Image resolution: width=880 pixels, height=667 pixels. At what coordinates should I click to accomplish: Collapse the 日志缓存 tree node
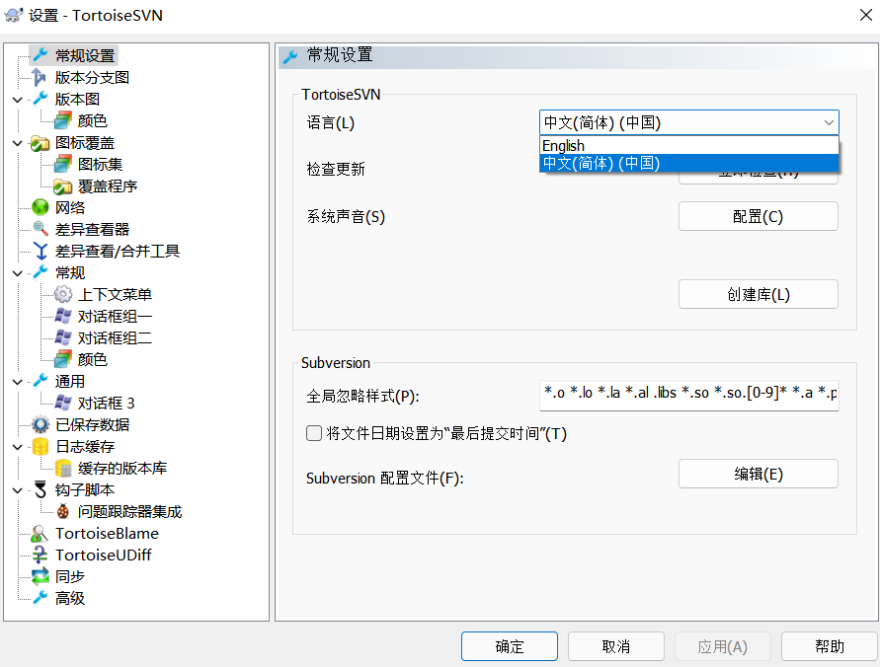point(18,447)
